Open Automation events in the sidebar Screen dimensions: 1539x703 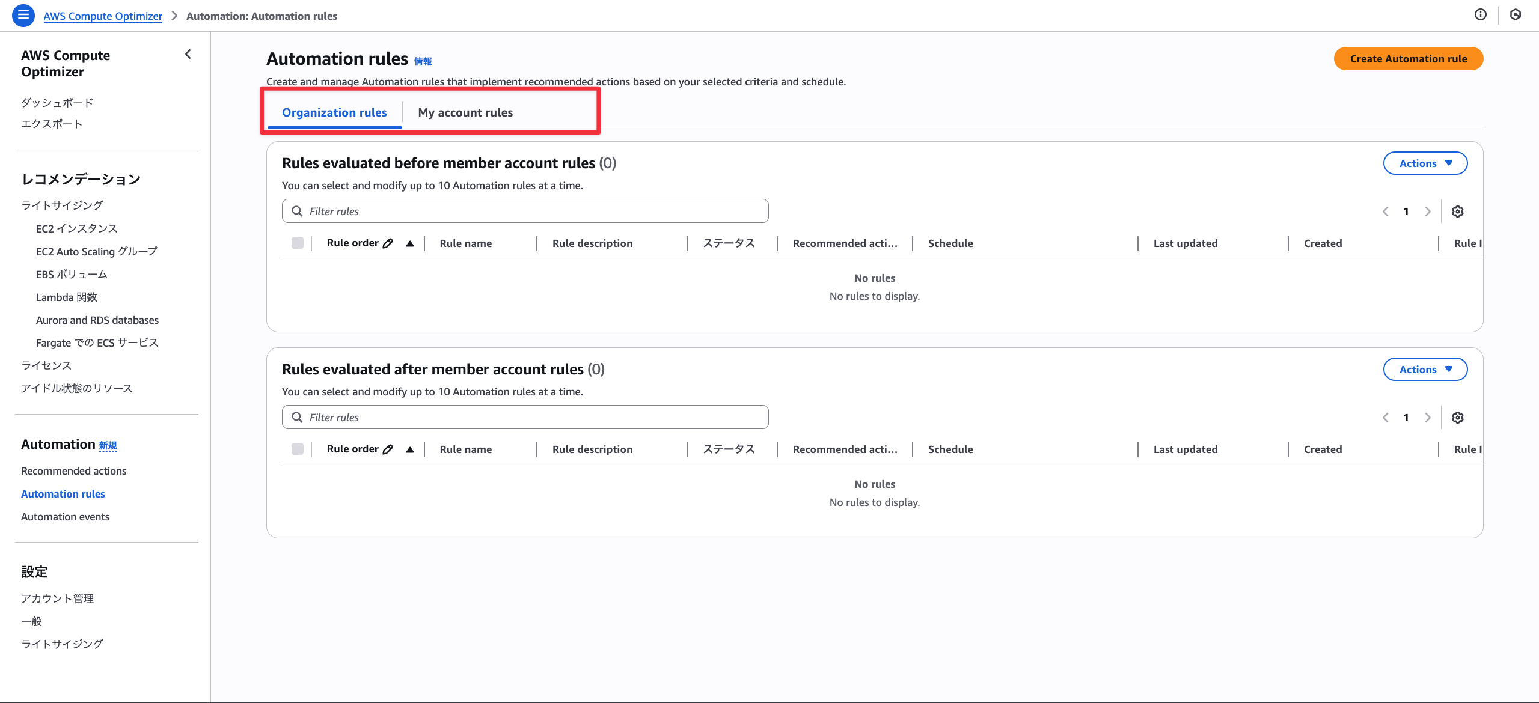[x=65, y=517]
